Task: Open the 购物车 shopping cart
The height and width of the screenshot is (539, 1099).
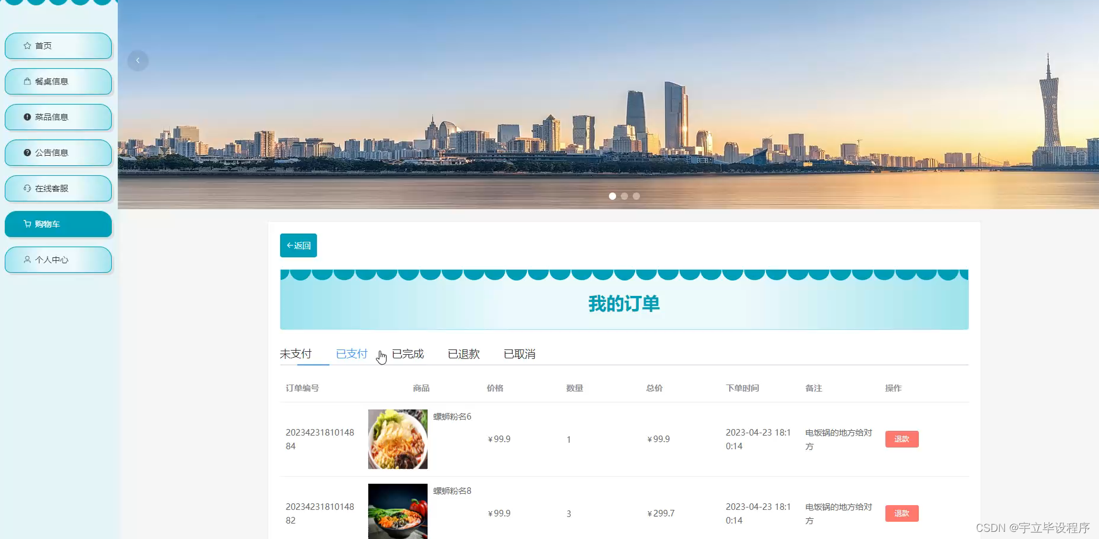Action: click(58, 224)
